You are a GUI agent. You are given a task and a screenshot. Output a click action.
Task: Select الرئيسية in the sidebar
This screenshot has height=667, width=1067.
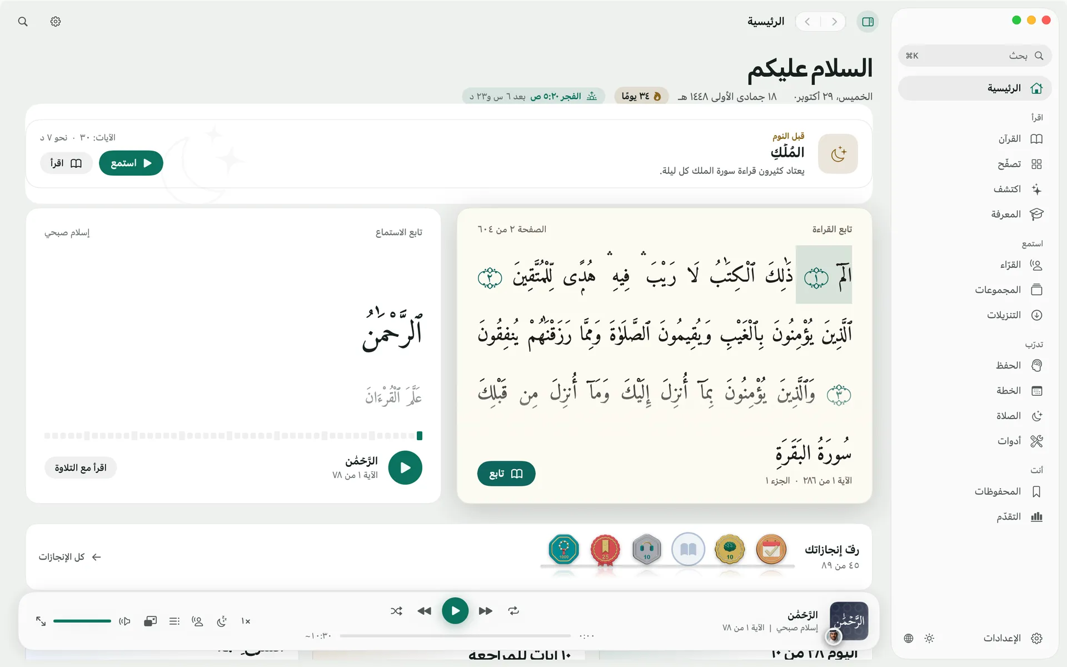click(x=975, y=88)
